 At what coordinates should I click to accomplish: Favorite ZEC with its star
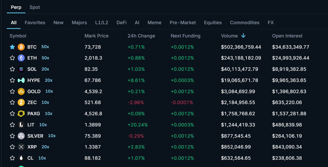(12, 102)
